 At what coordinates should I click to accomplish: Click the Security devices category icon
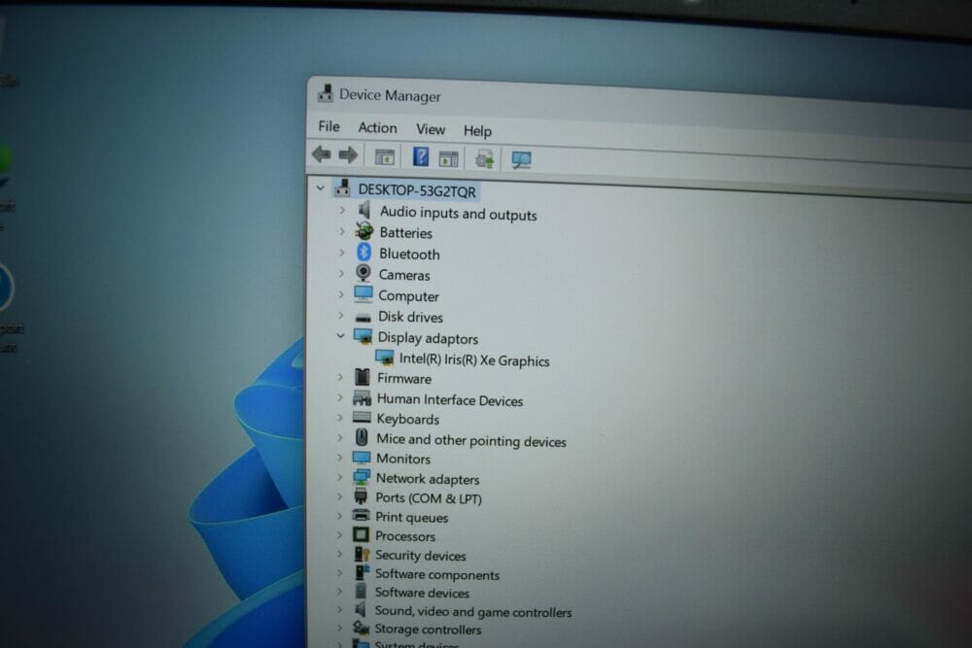[x=362, y=554]
